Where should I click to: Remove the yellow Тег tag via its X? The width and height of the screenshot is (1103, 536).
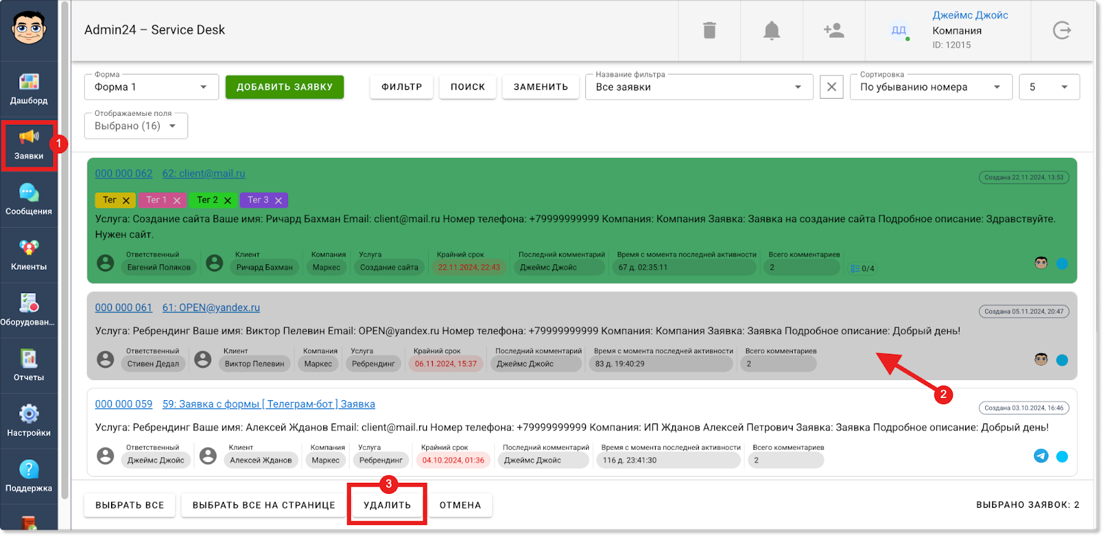click(x=126, y=201)
